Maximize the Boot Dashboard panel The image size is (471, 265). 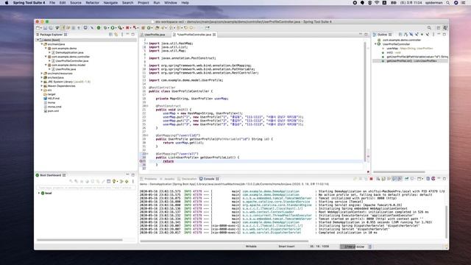[133, 175]
